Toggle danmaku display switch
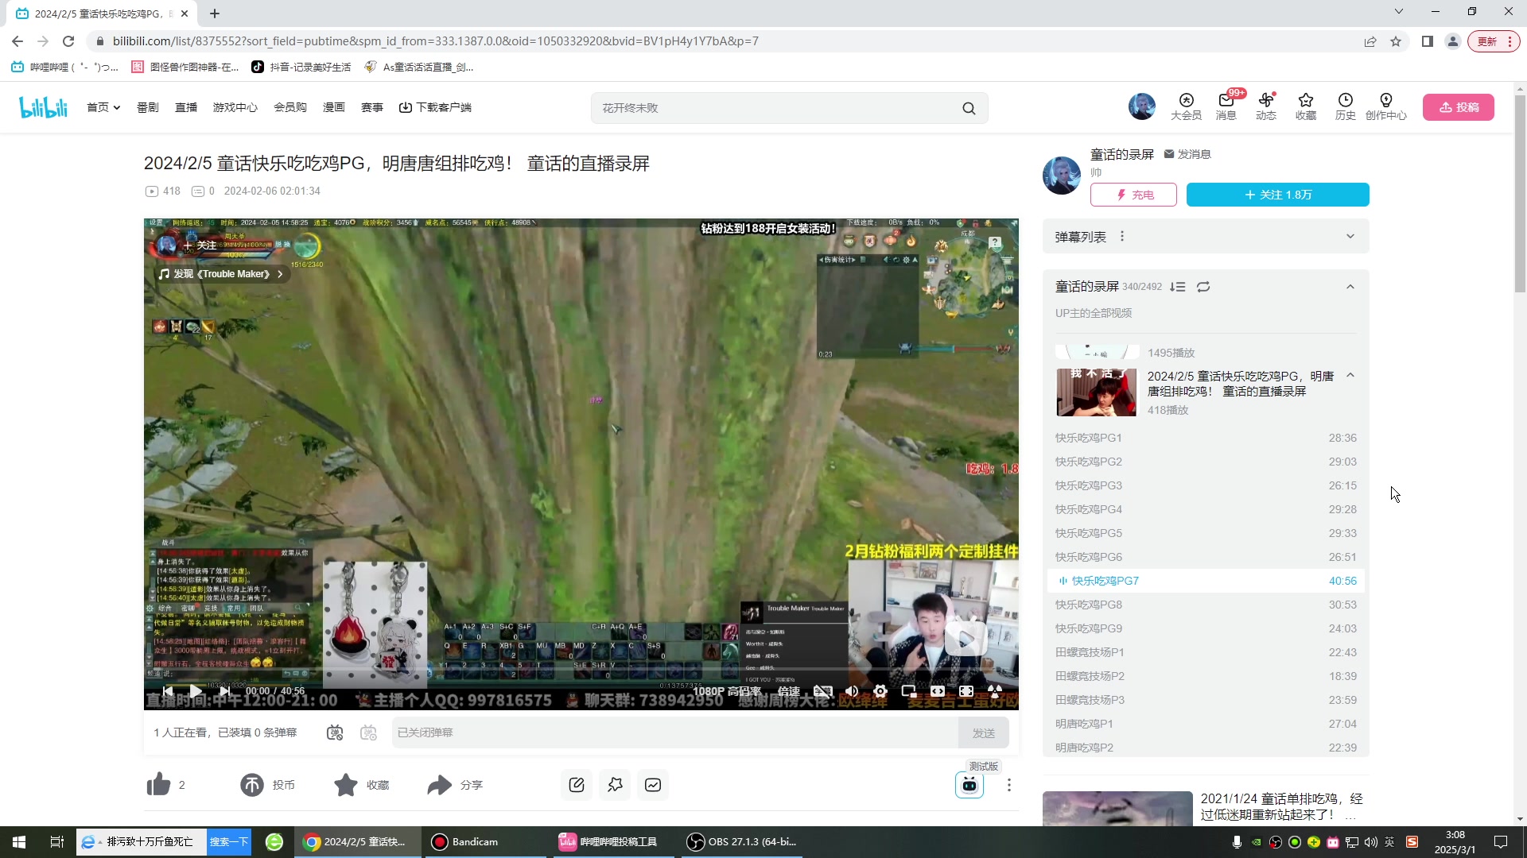The height and width of the screenshot is (858, 1527). coord(335,732)
